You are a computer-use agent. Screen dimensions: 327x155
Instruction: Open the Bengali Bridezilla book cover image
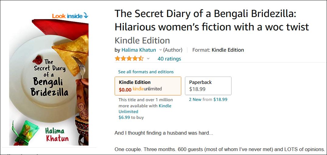49,82
